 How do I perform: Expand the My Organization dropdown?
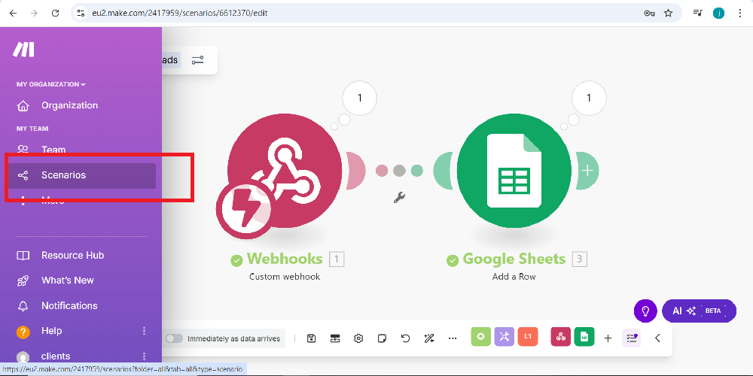click(51, 84)
